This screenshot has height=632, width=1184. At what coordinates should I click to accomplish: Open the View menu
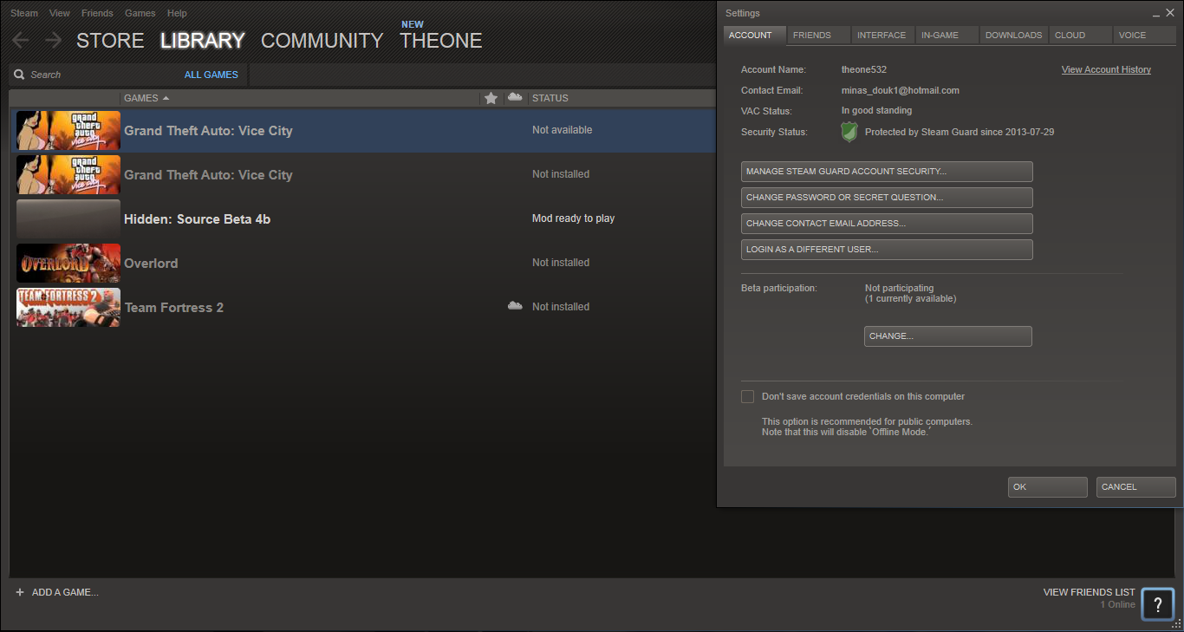pos(60,14)
